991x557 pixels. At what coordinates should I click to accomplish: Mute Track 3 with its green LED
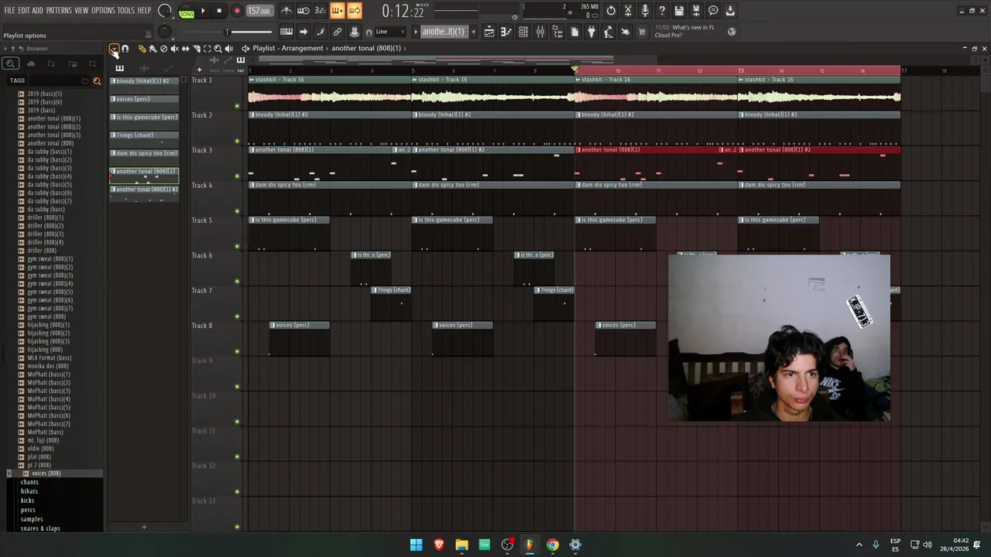click(237, 176)
